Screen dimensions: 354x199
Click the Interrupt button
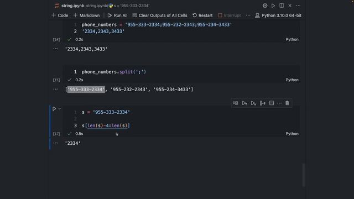(230, 15)
